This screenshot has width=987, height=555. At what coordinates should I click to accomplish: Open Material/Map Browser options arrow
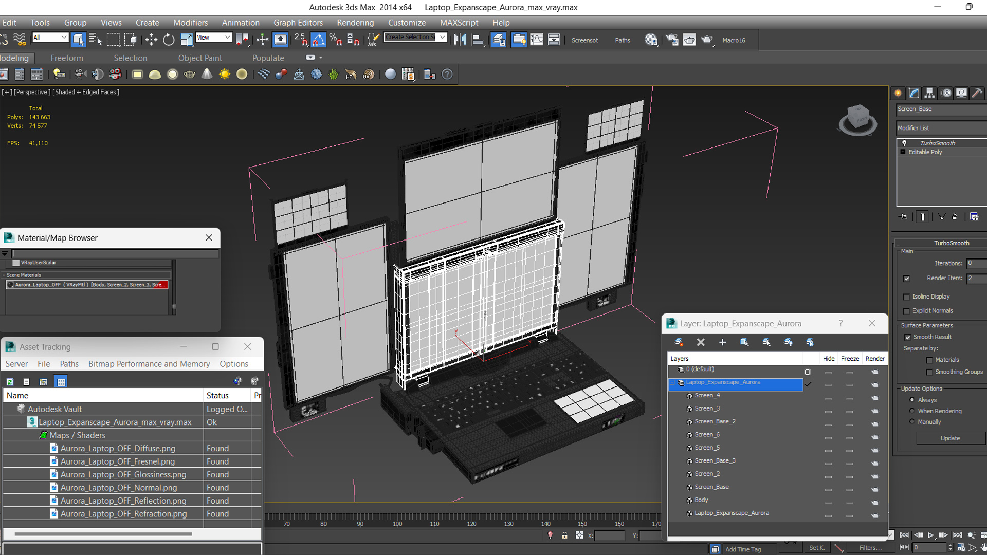[x=5, y=254]
